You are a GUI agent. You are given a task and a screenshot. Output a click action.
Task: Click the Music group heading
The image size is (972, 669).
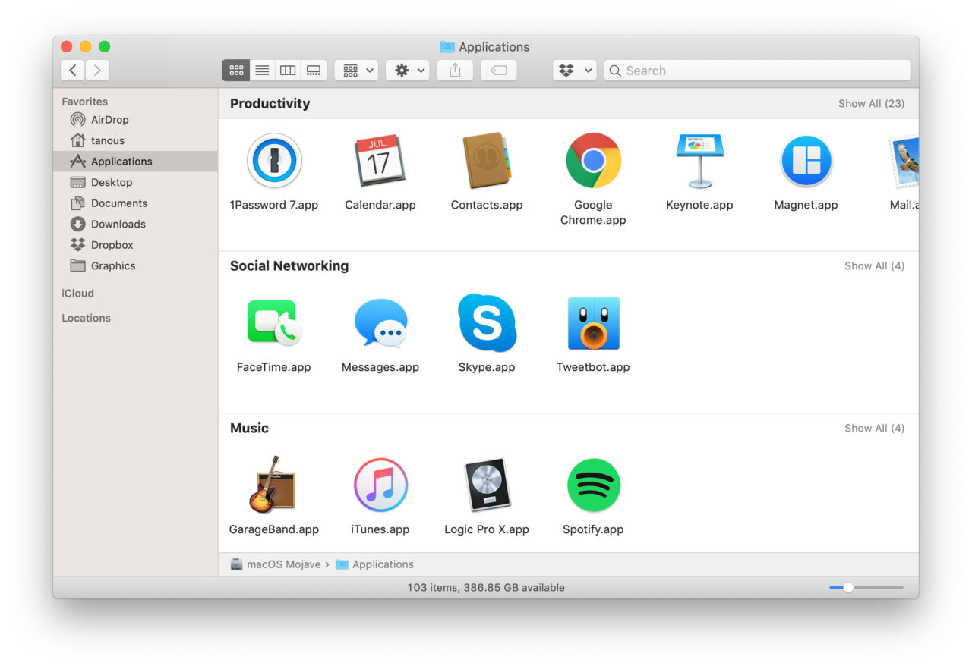point(249,429)
